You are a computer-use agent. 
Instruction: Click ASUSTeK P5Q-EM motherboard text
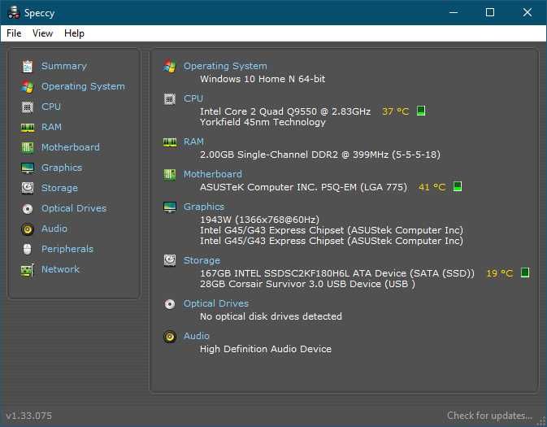[x=303, y=187]
